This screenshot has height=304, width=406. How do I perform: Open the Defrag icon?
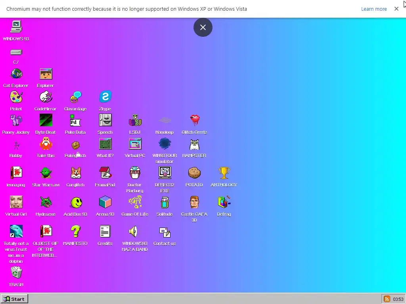[x=224, y=202]
